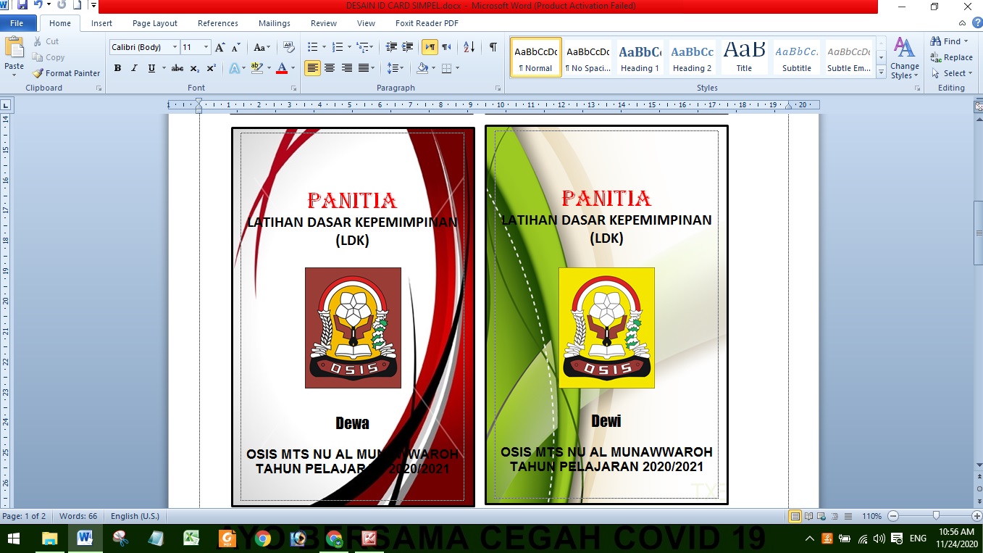
Task: Align text right
Action: (x=347, y=68)
